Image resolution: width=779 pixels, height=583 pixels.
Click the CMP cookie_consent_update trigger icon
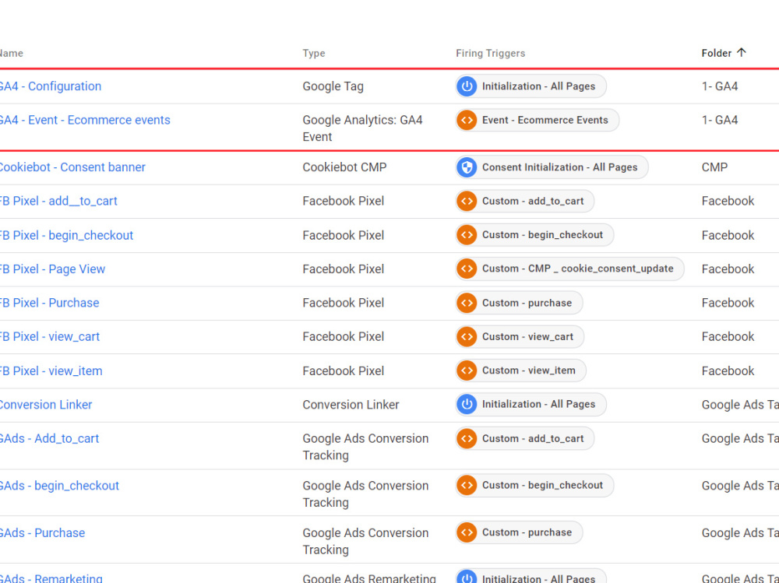(467, 269)
